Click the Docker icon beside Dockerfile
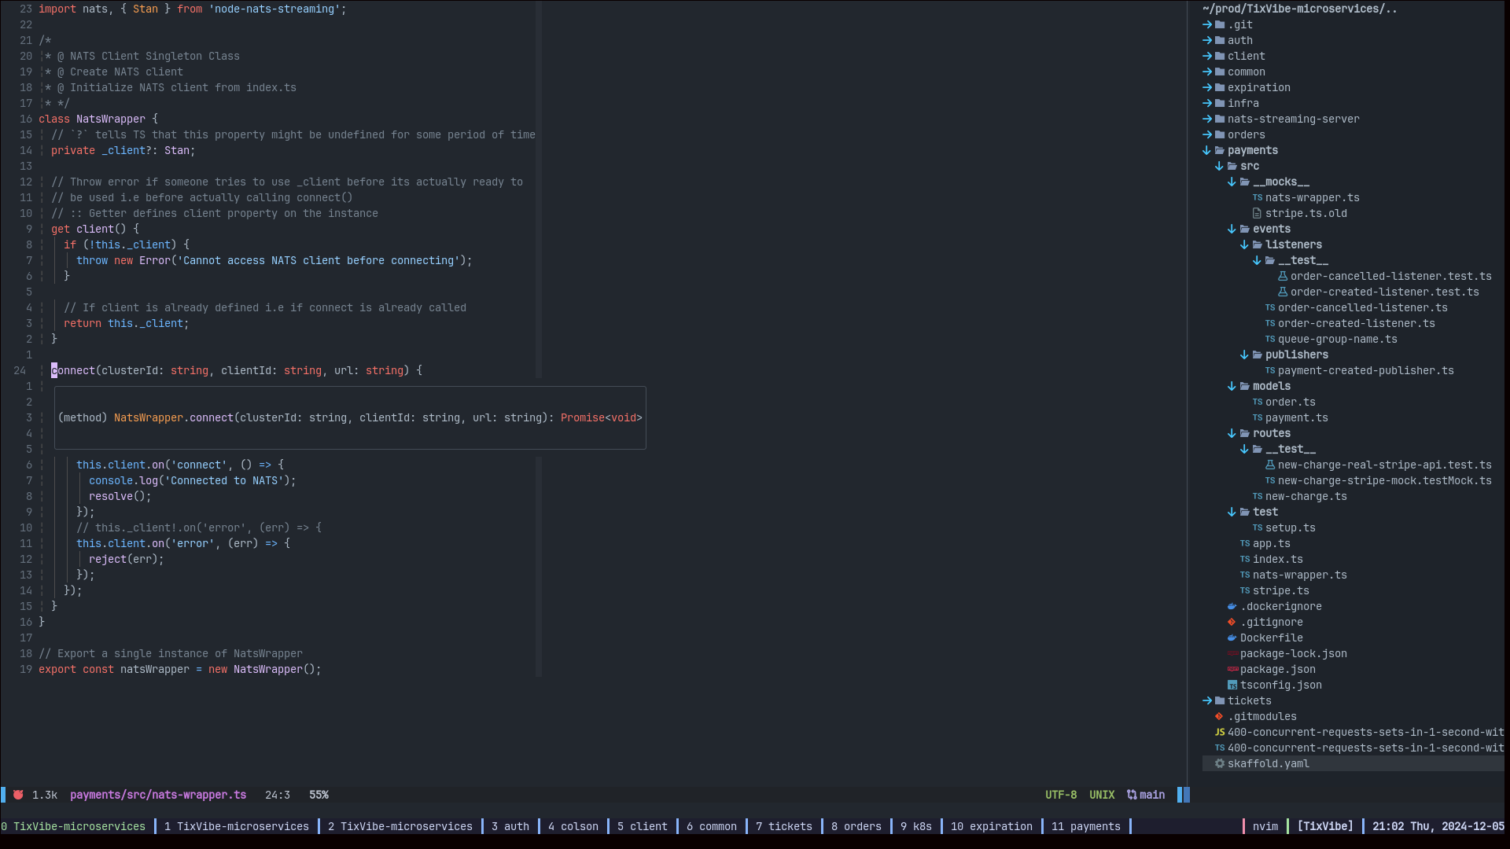Image resolution: width=1510 pixels, height=849 pixels. pos(1232,638)
